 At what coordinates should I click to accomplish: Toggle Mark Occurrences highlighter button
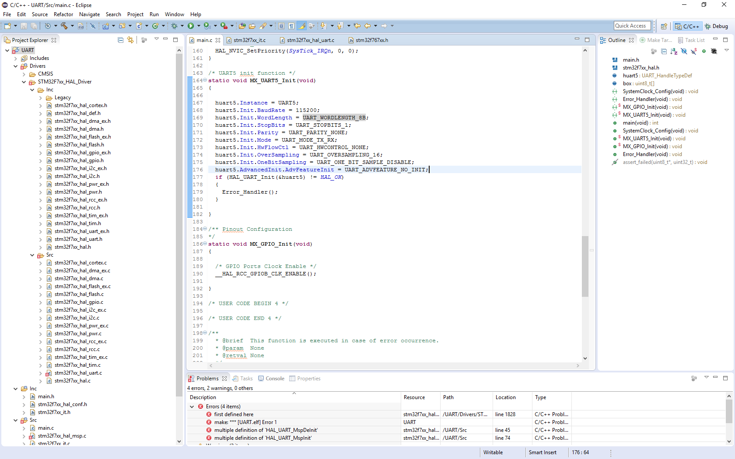click(301, 26)
